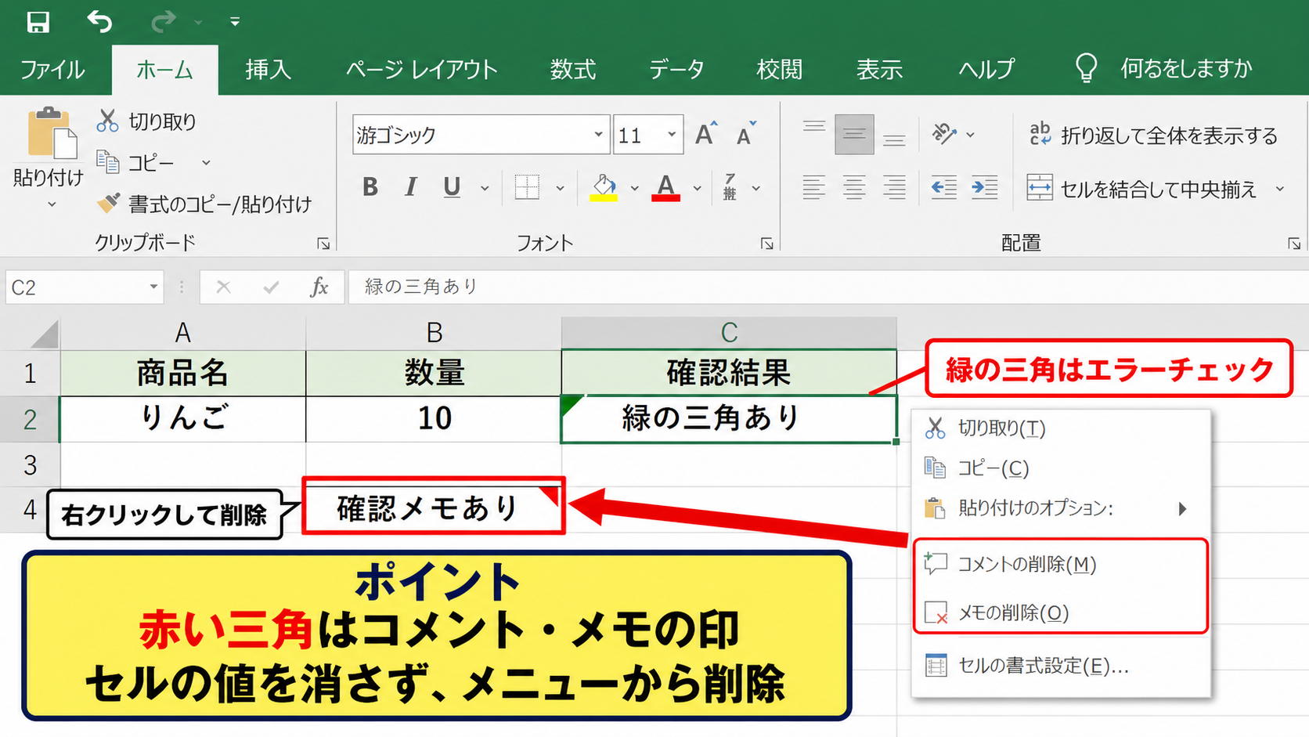This screenshot has width=1309, height=737.
Task: Expand the ribbon コピー dropdown arrow
Action: 206,163
